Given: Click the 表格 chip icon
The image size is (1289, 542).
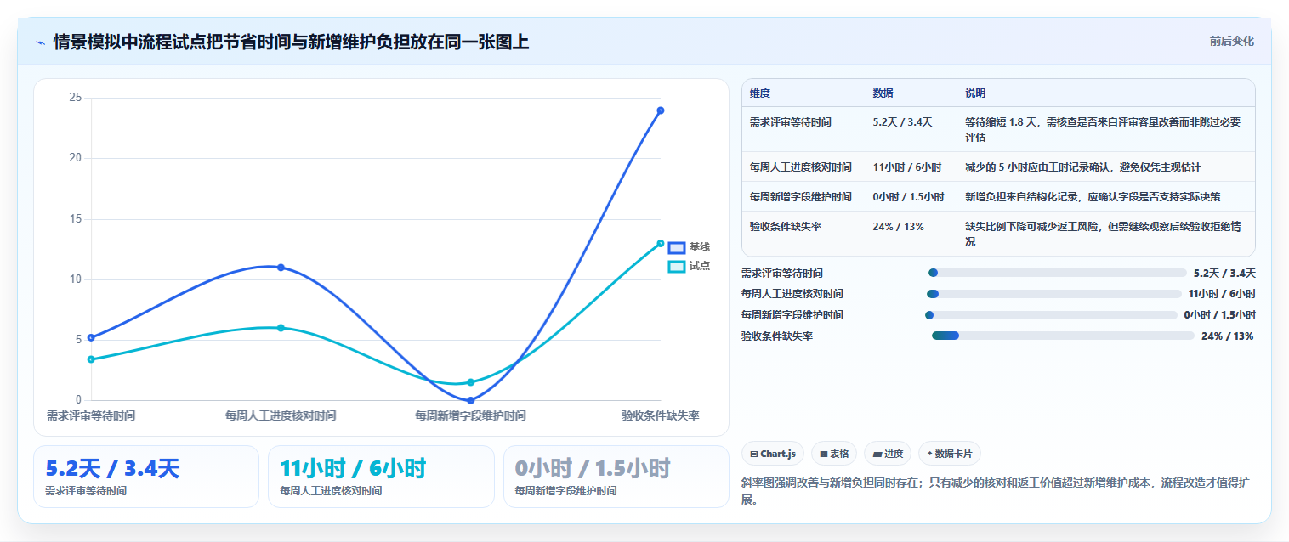Looking at the screenshot, I should [x=824, y=454].
